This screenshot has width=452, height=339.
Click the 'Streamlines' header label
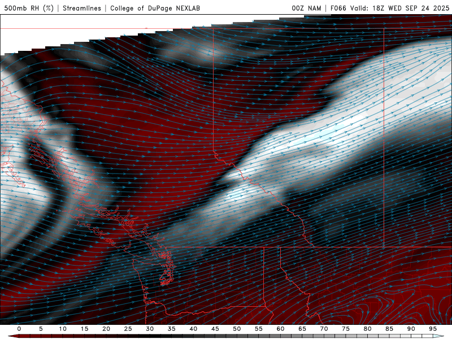(82, 8)
